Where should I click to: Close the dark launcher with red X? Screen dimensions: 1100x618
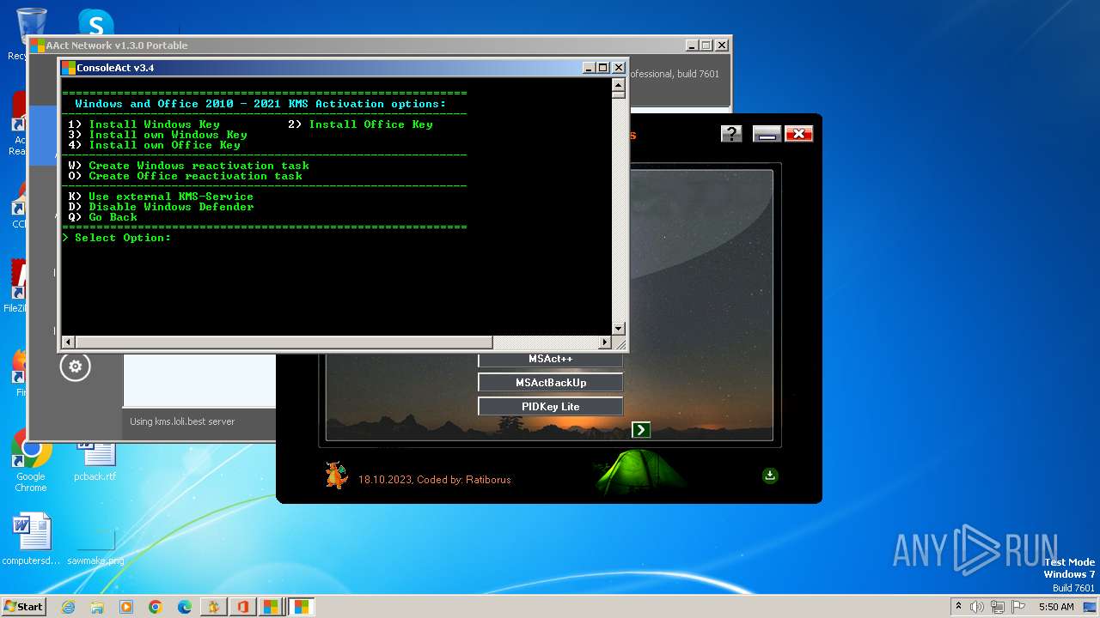coord(798,134)
